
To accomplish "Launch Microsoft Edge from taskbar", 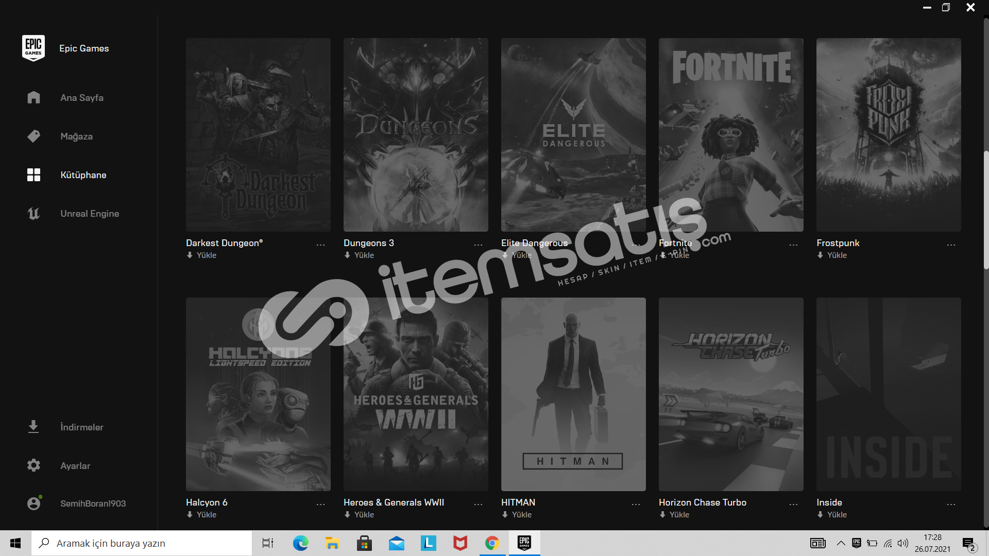I will point(300,543).
